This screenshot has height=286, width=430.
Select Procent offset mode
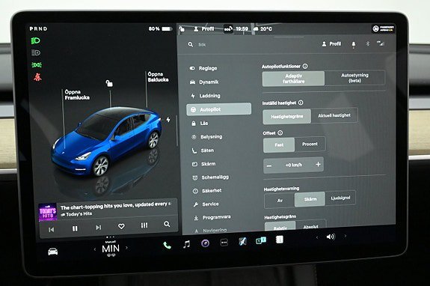point(310,144)
